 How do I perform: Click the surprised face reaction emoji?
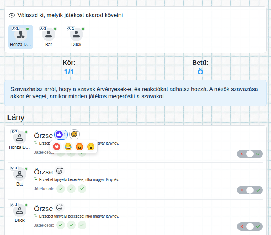91,147
